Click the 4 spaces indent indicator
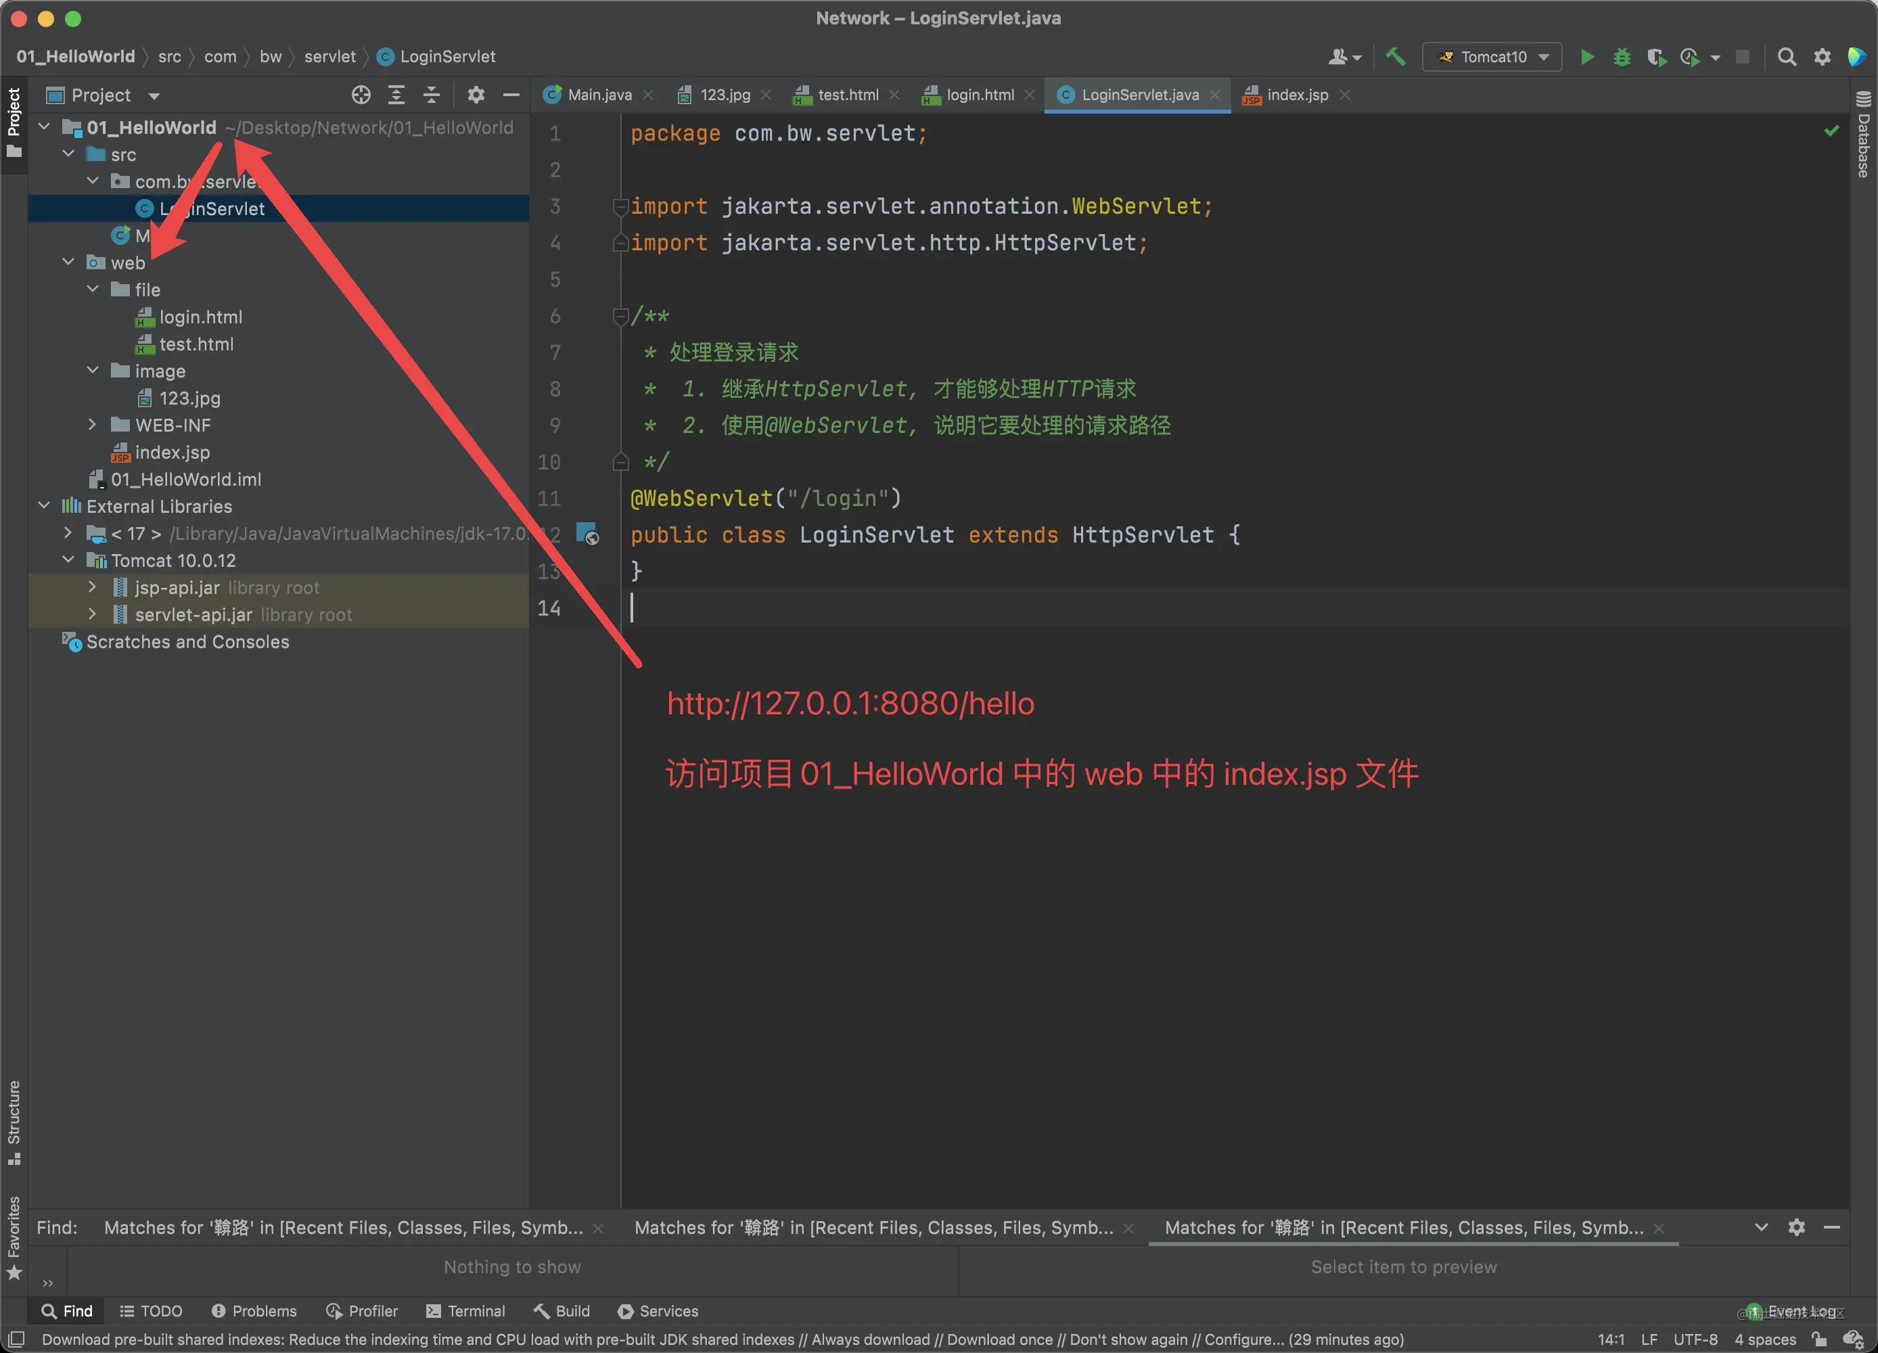The height and width of the screenshot is (1353, 1878). (1766, 1339)
